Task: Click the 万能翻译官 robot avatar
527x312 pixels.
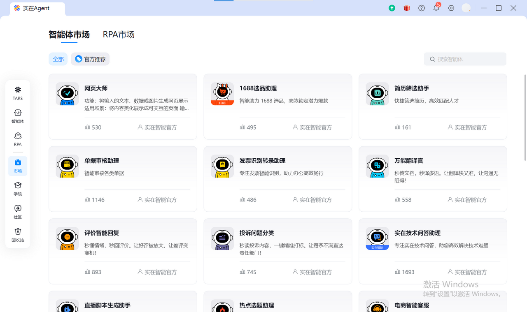Action: tap(377, 166)
